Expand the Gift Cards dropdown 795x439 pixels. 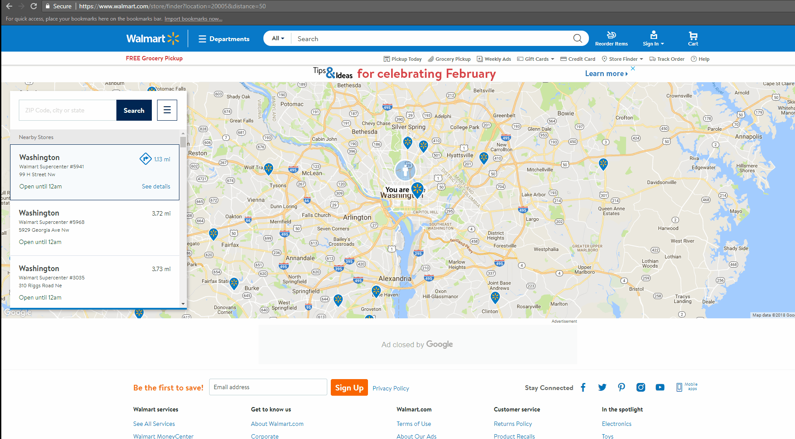click(536, 59)
